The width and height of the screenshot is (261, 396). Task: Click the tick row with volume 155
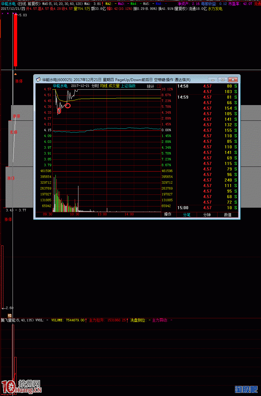coord(207,130)
